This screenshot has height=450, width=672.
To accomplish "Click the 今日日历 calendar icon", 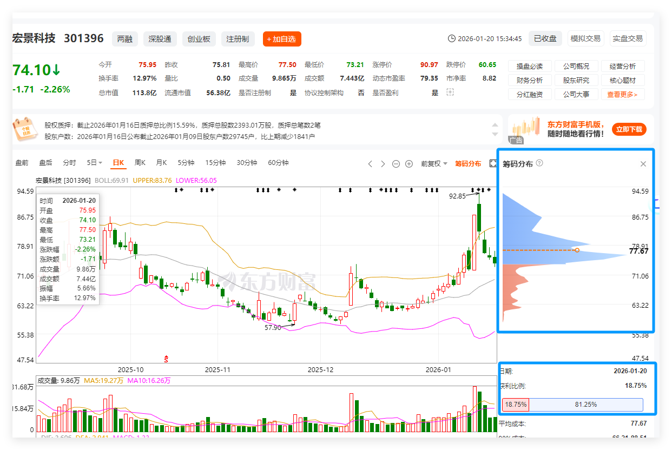I will [25, 129].
